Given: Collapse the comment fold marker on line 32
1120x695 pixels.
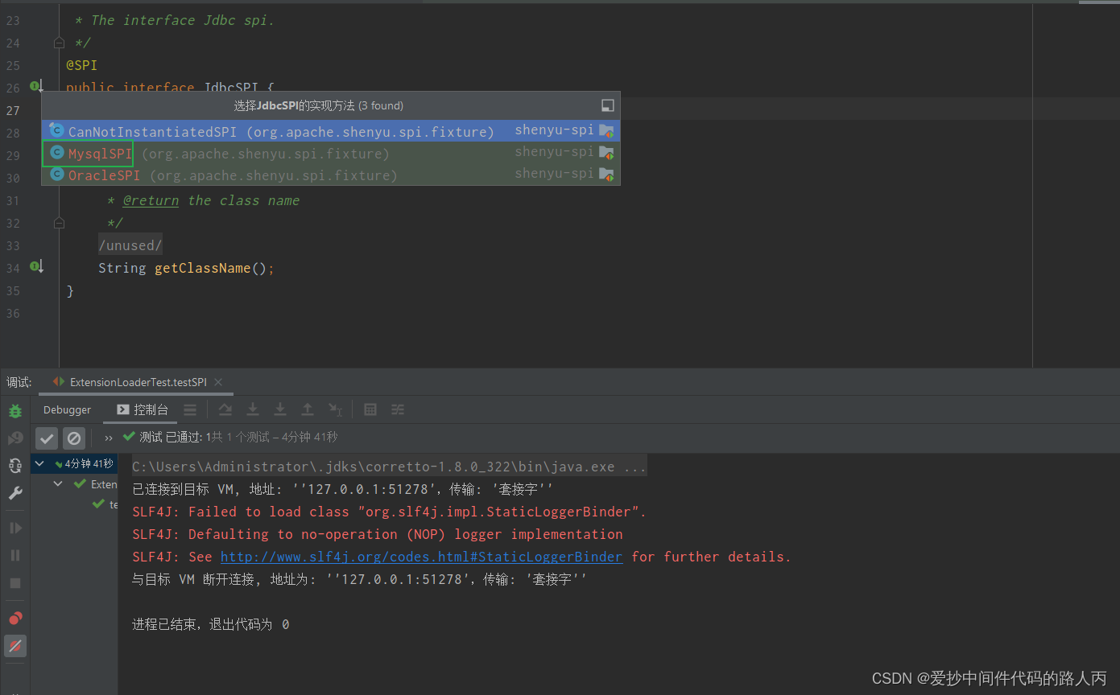Looking at the screenshot, I should 58,222.
